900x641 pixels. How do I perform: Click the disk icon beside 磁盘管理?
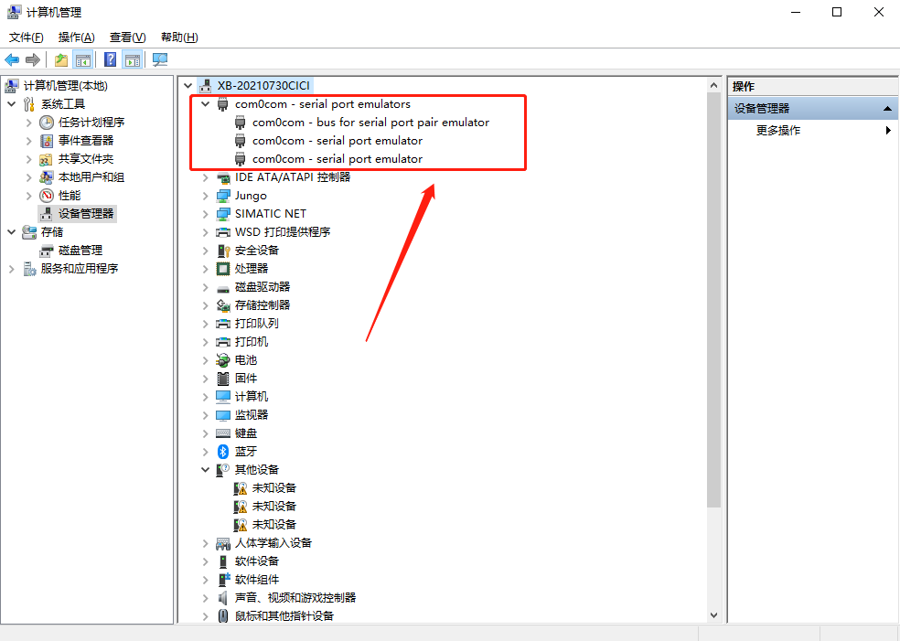pos(47,251)
